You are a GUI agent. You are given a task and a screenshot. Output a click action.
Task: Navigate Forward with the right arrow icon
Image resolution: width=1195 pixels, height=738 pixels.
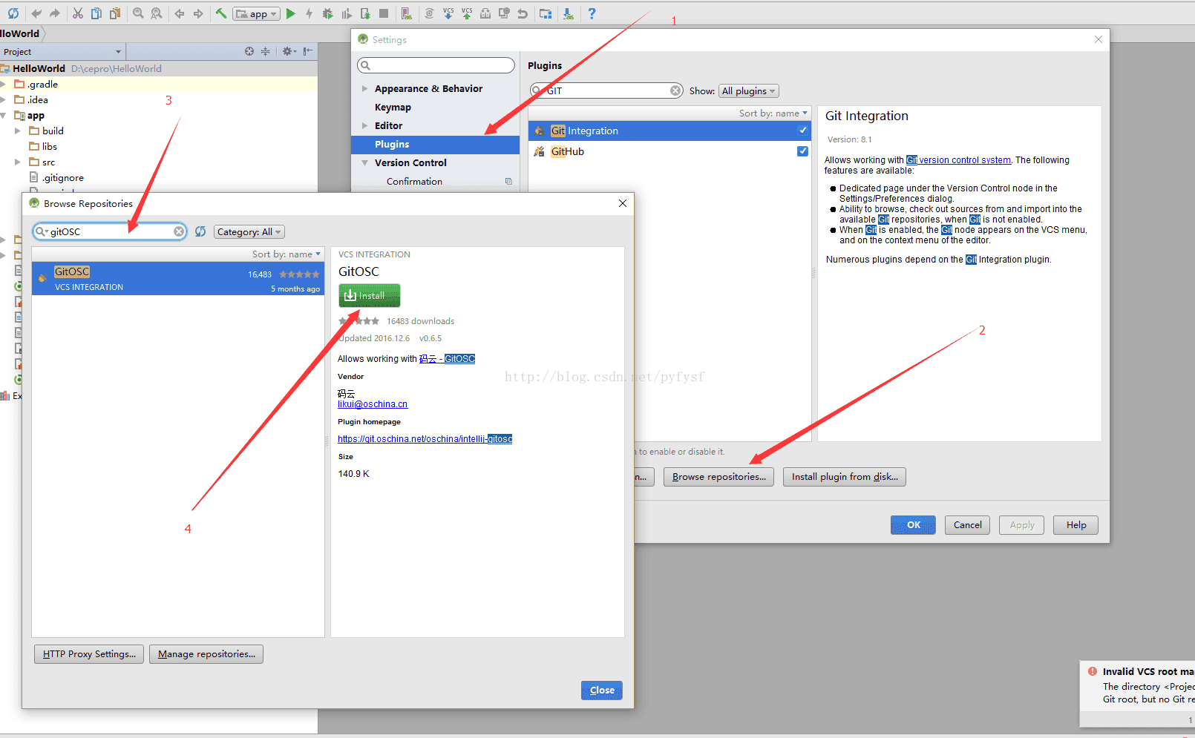pos(198,13)
